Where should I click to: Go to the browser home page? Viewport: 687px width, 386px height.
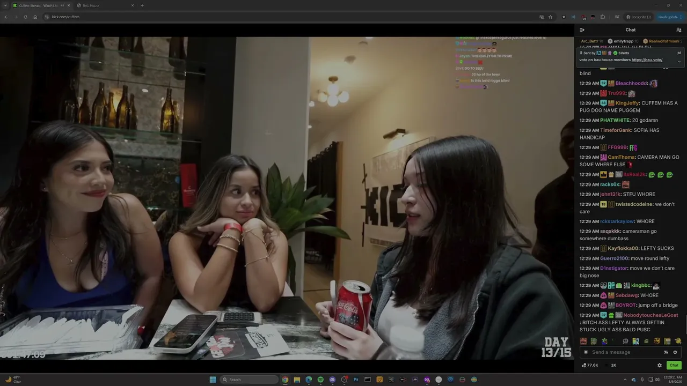point(35,17)
